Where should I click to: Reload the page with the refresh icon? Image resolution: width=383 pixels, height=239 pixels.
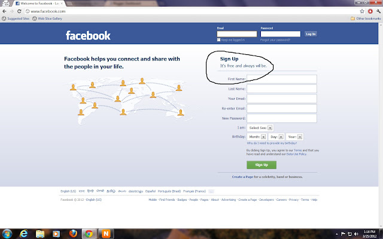pos(19,11)
